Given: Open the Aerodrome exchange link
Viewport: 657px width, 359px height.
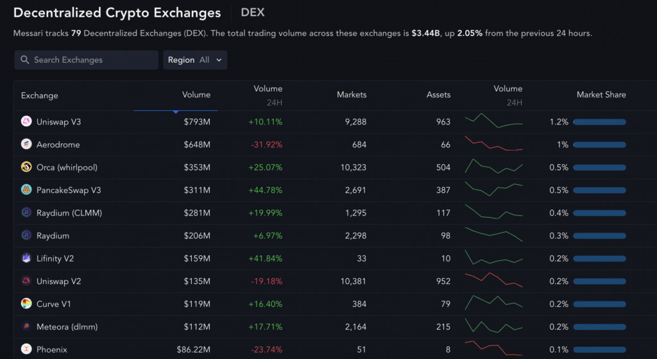Looking at the screenshot, I should pyautogui.click(x=58, y=144).
